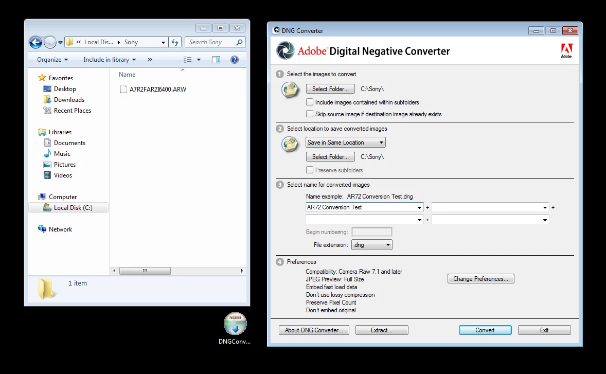Open Desktop in navigation pane
This screenshot has width=606, height=374.
[65, 89]
